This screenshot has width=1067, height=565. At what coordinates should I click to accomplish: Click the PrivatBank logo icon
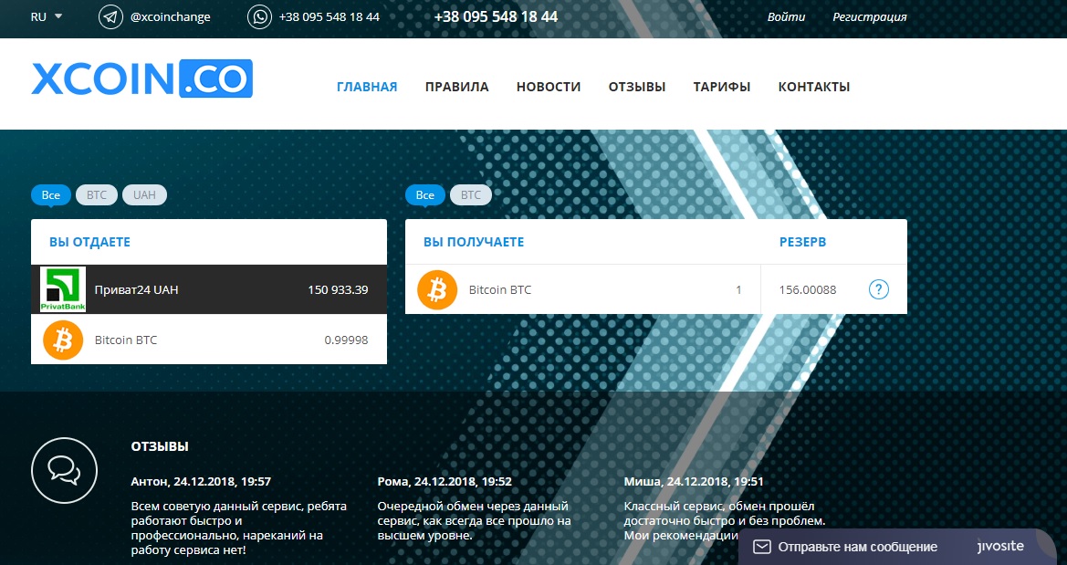tap(63, 289)
